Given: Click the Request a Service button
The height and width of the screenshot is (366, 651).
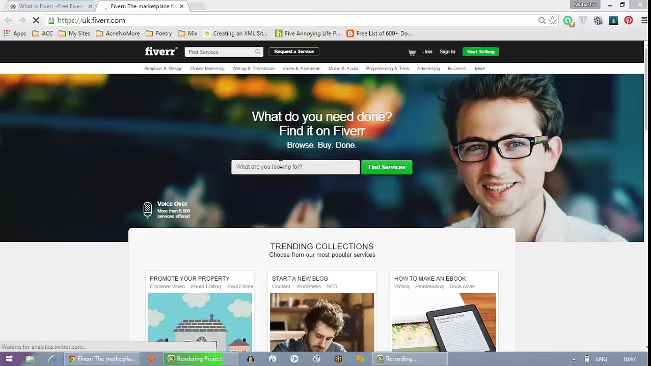Looking at the screenshot, I should pyautogui.click(x=294, y=51).
